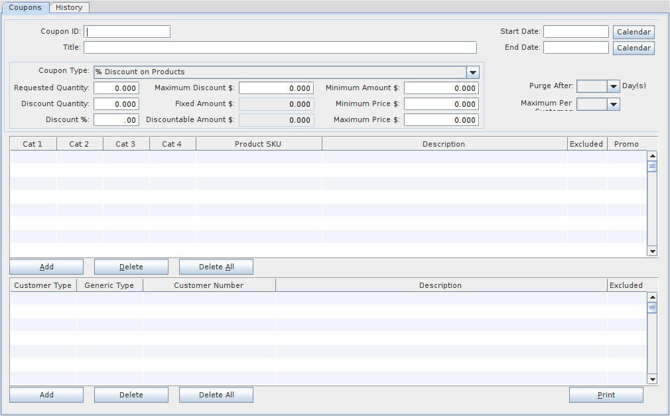Expand the Coupon Type dropdown
Viewport: 670px width, 416px height.
coord(472,72)
